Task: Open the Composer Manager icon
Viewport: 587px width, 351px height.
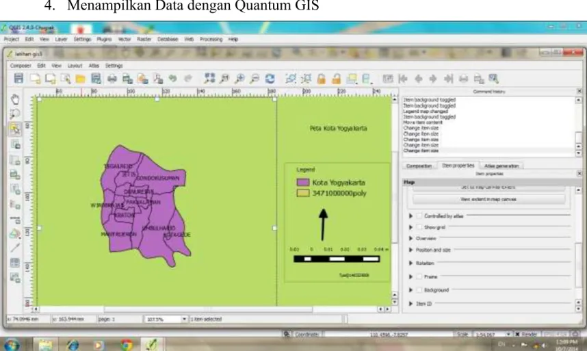Action: pyautogui.click(x=66, y=78)
